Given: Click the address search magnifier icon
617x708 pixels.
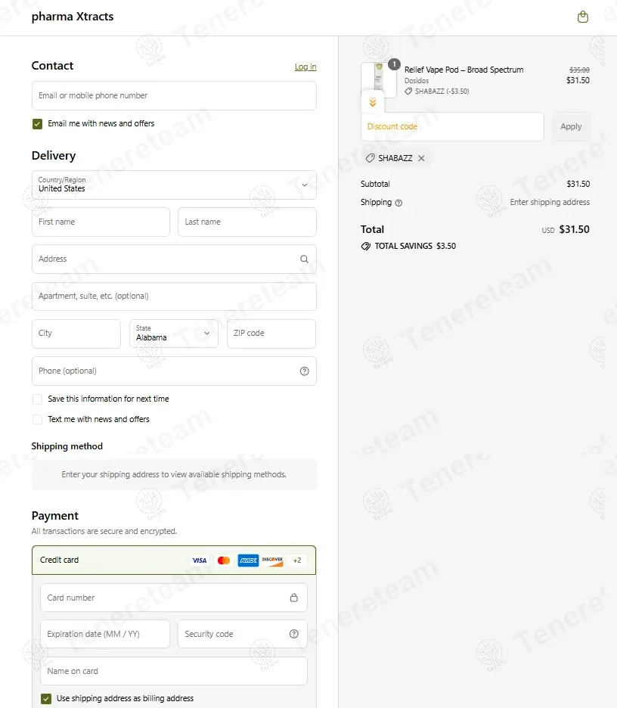Looking at the screenshot, I should coord(304,259).
